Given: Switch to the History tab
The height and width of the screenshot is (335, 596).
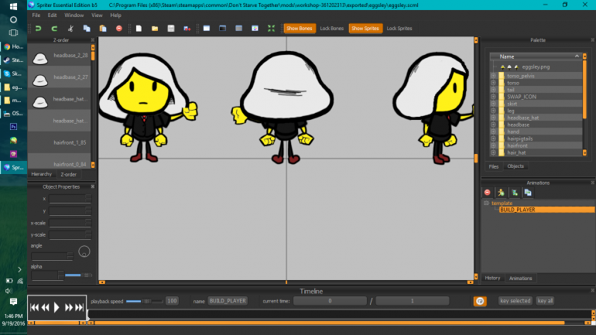Looking at the screenshot, I should click(492, 278).
